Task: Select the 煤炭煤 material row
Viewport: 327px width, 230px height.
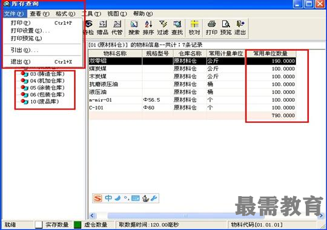Action: (x=192, y=69)
